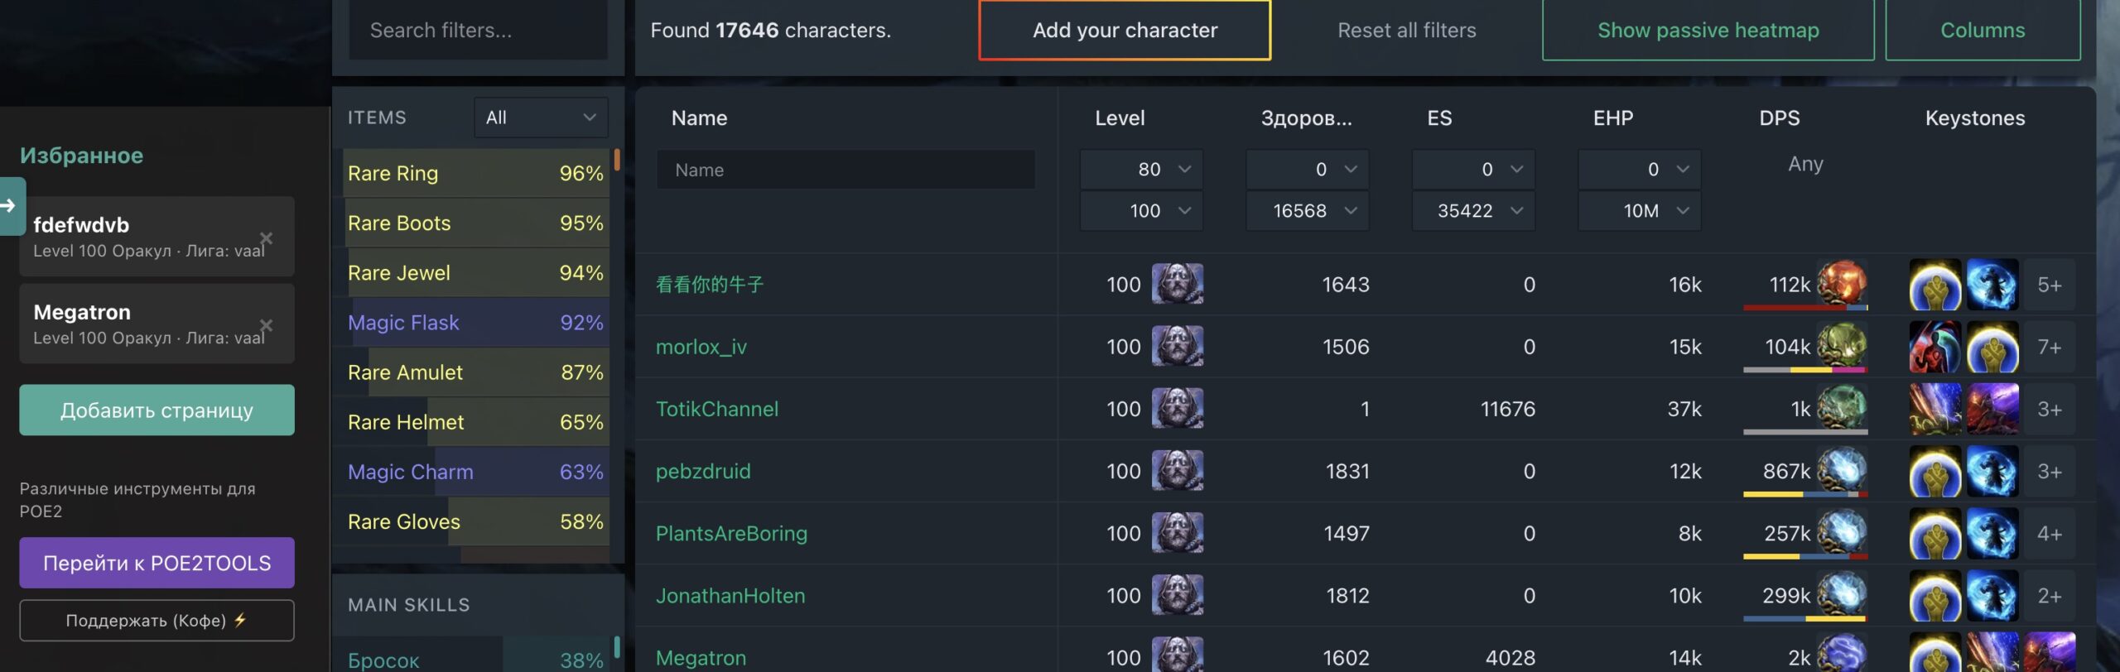2120x672 pixels.
Task: Click the Add your character button
Action: tap(1125, 30)
